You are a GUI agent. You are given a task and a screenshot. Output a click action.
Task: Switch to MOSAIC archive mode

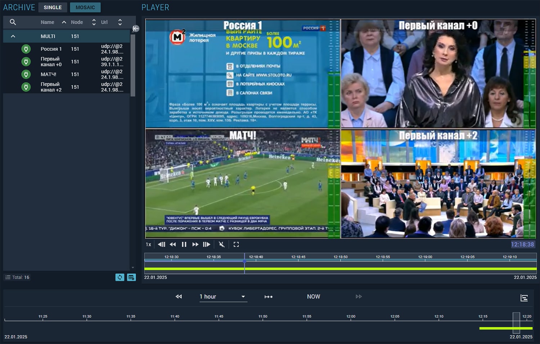[85, 7]
